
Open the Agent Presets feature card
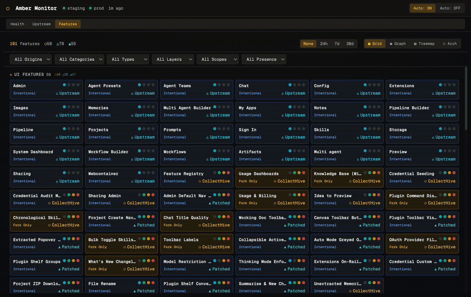pos(121,90)
